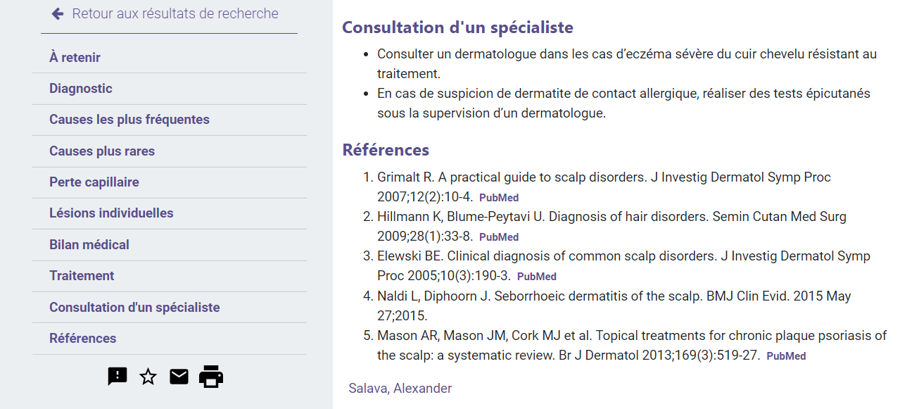Print the article using printer icon
The height and width of the screenshot is (409, 900).
coord(211,377)
